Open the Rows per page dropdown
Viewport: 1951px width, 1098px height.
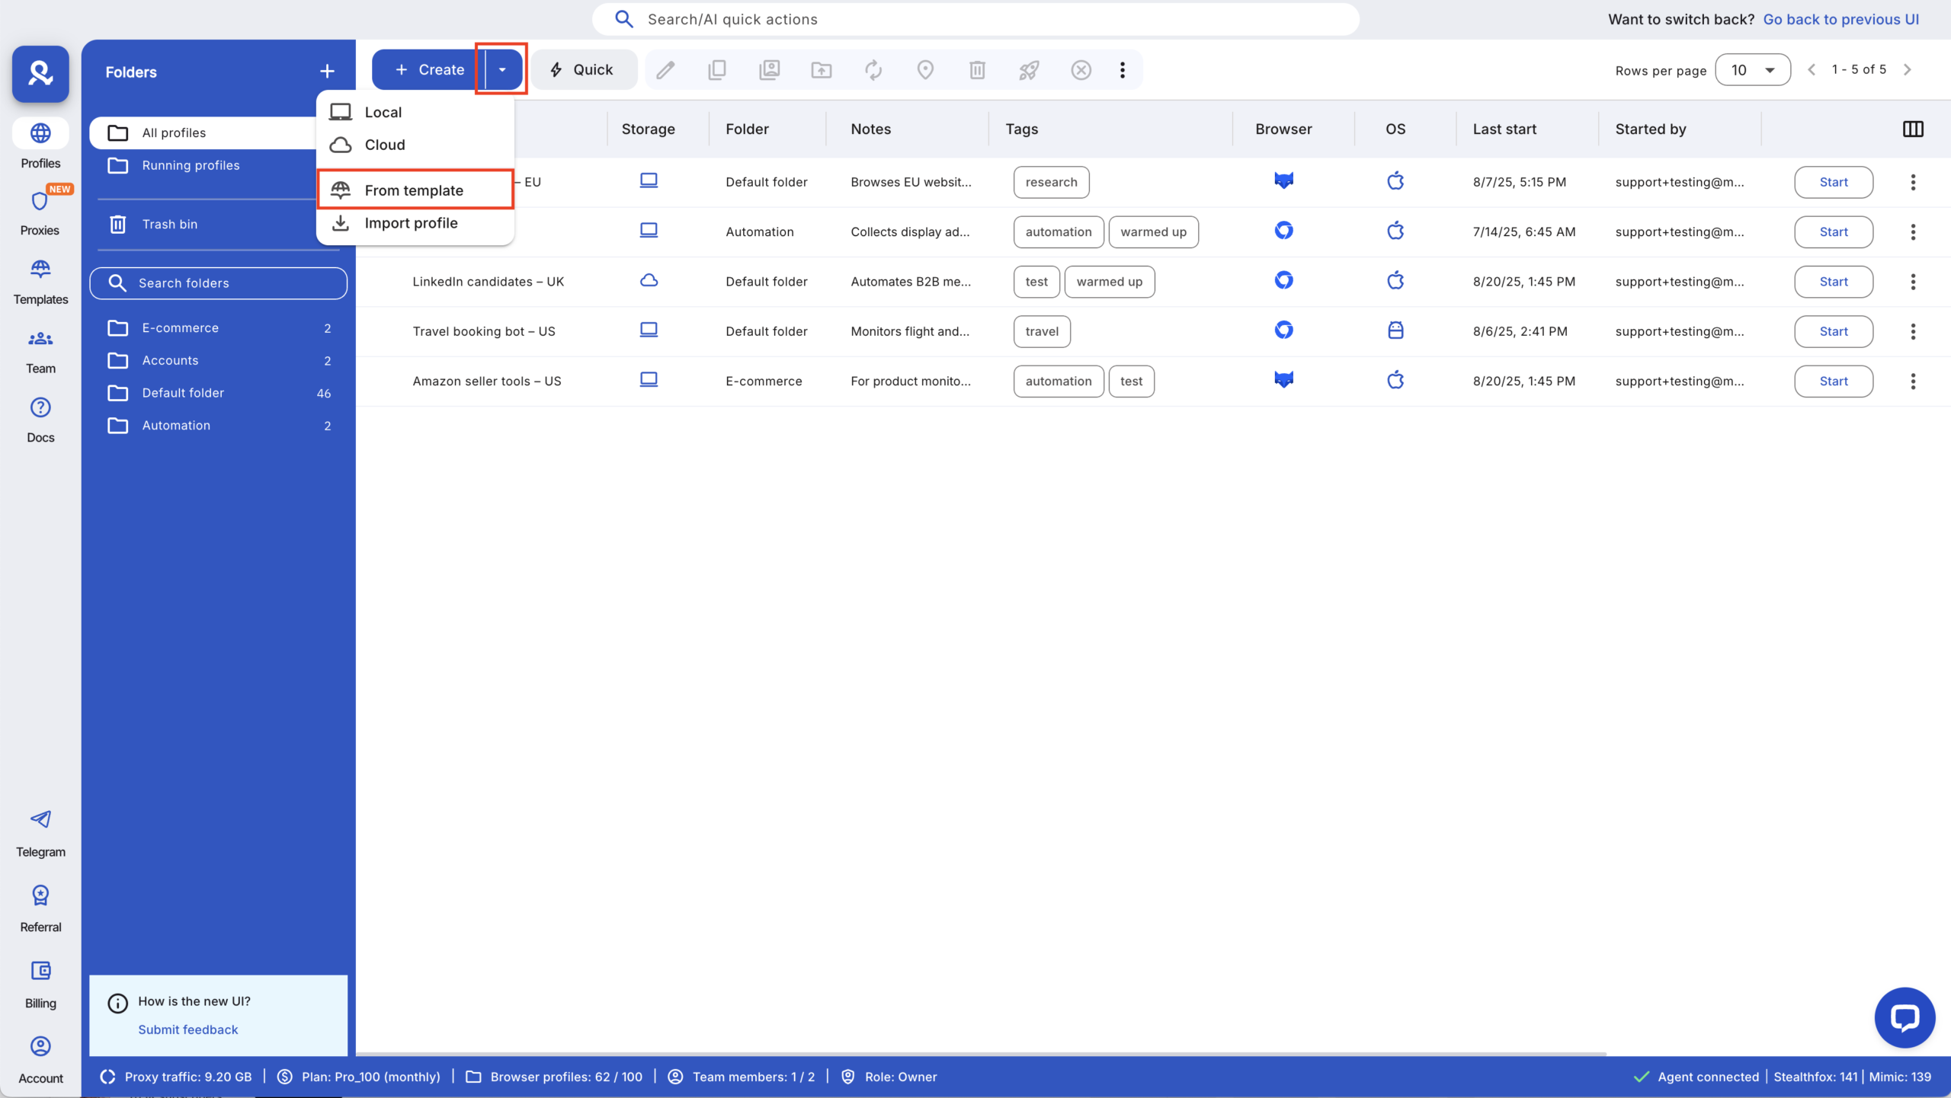1751,69
